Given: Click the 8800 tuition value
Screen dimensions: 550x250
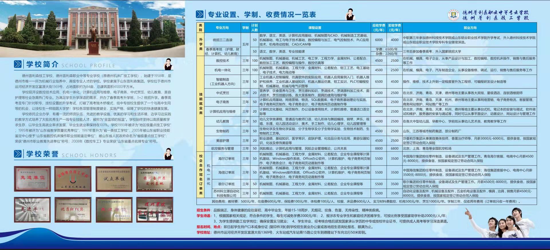Looking at the screenshot, I should (379, 148).
